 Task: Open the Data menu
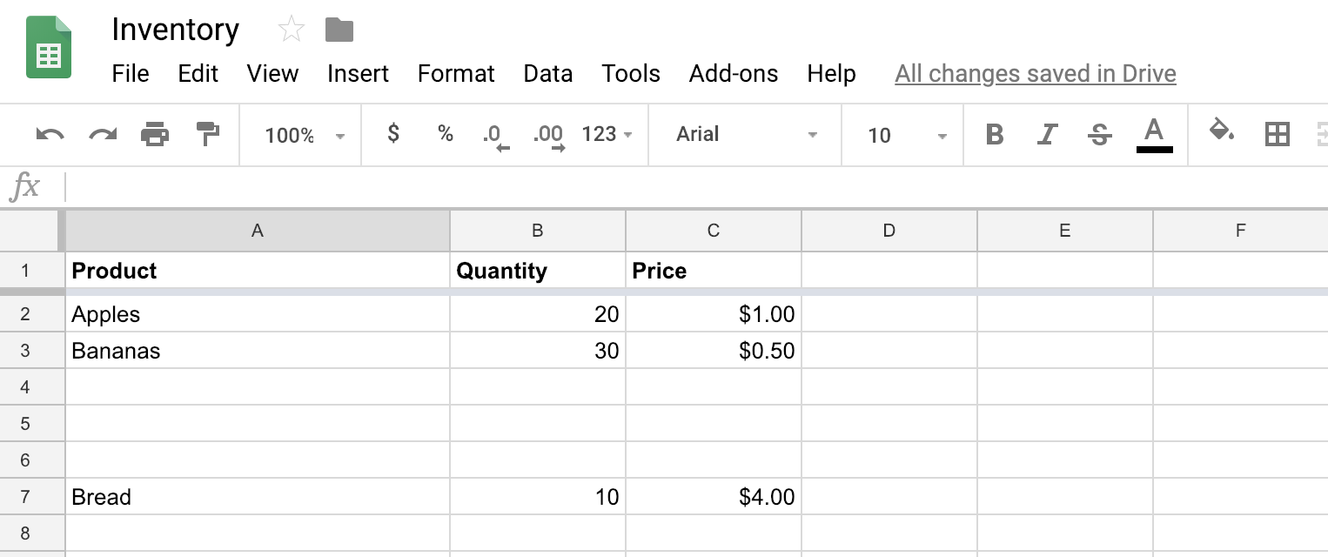point(547,74)
